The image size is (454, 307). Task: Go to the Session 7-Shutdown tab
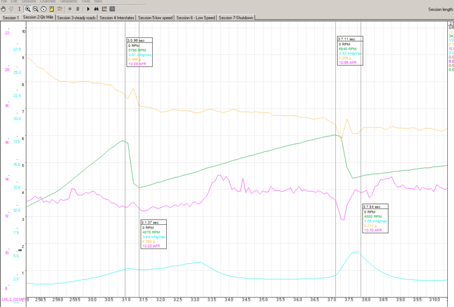point(236,18)
